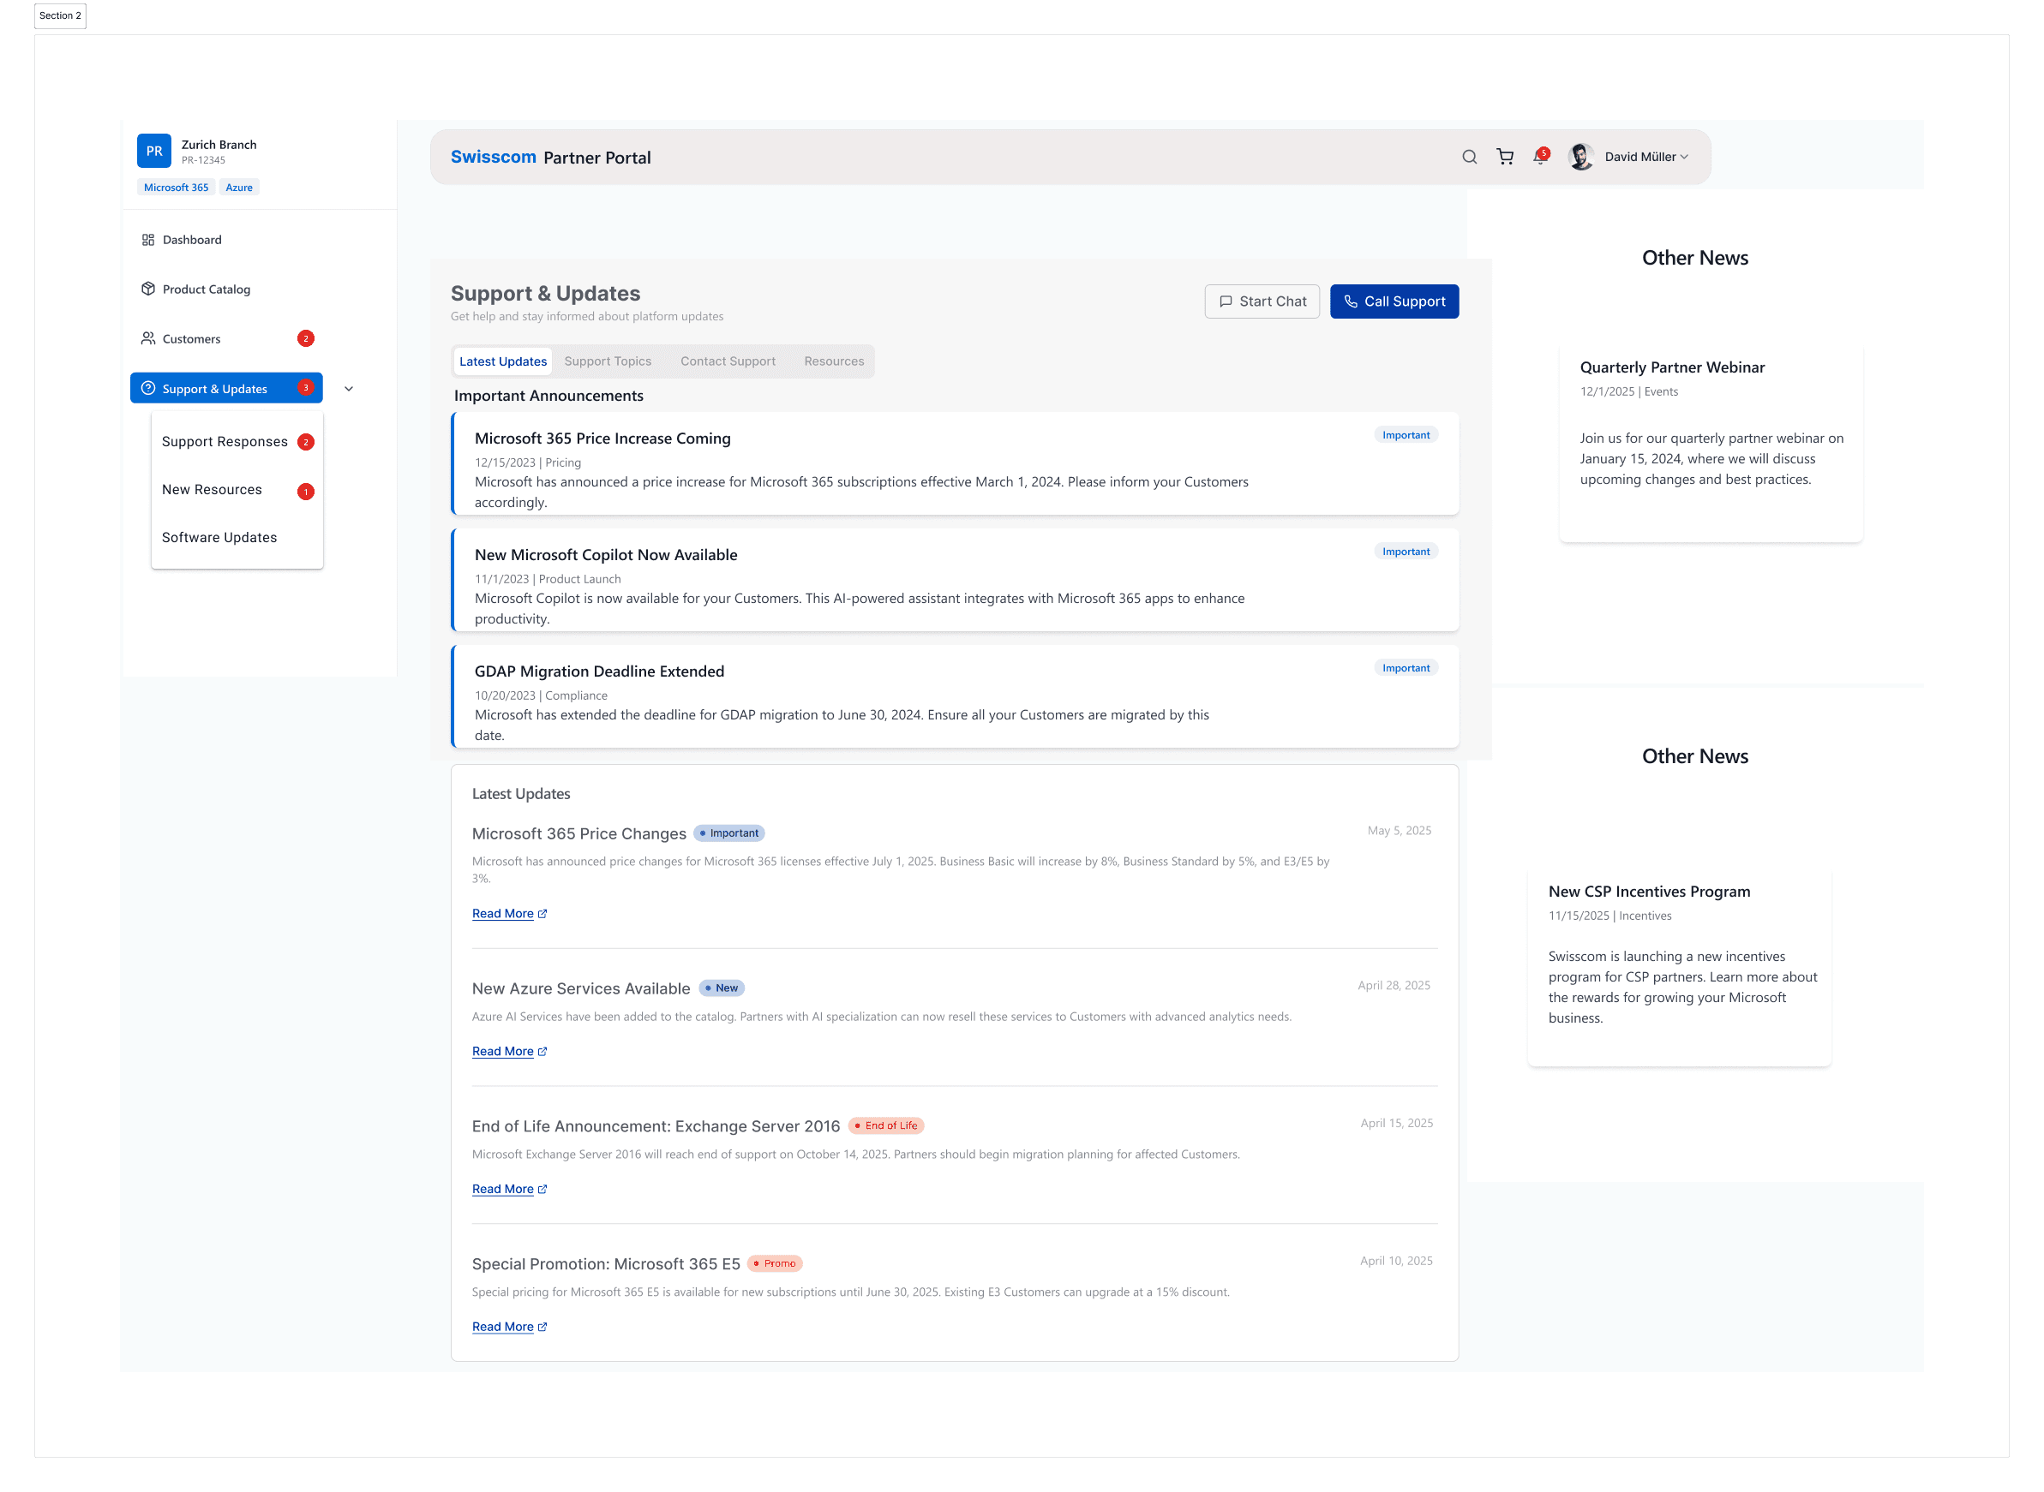This screenshot has height=1492, width=2044.
Task: Collapse the Support & Updates submenu chevron
Action: pos(349,389)
